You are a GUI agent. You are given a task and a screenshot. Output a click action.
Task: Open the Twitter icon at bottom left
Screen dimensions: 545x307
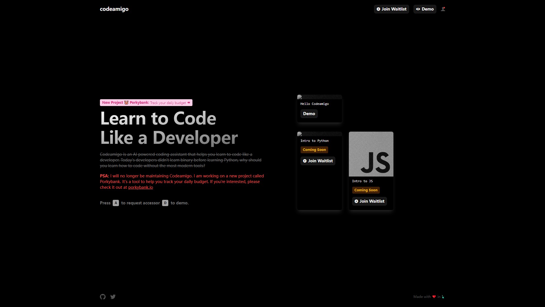(113, 296)
